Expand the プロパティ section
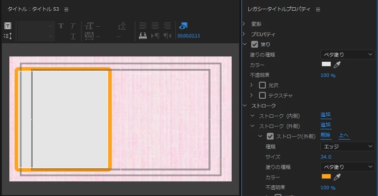 tap(244, 34)
